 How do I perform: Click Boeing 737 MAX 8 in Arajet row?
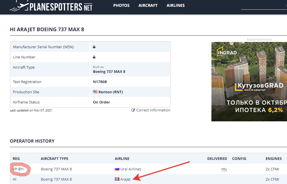point(56,179)
